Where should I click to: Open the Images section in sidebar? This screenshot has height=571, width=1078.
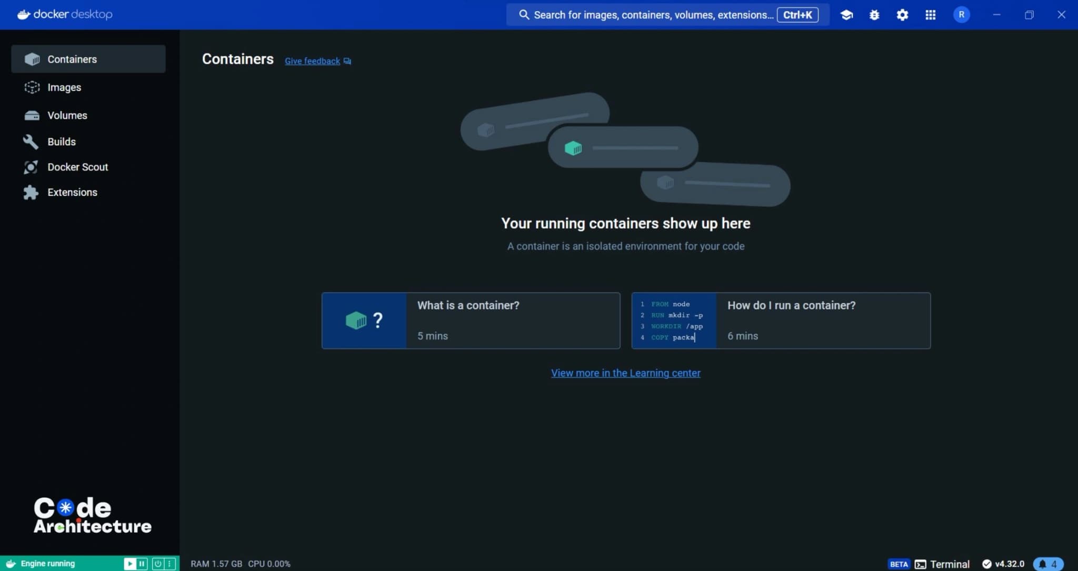click(88, 87)
